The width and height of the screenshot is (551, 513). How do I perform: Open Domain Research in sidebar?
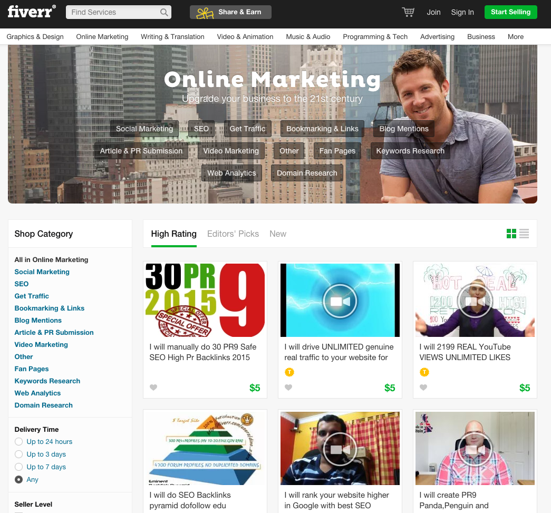point(44,405)
